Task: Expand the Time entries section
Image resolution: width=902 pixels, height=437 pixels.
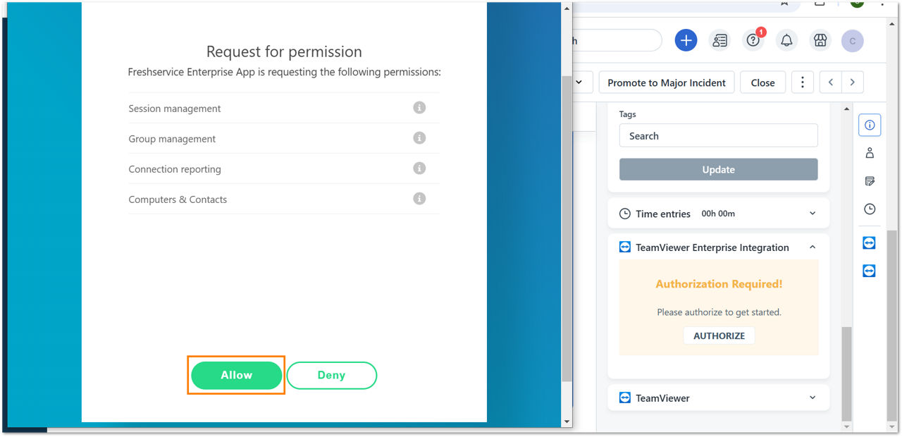Action: [x=813, y=214]
